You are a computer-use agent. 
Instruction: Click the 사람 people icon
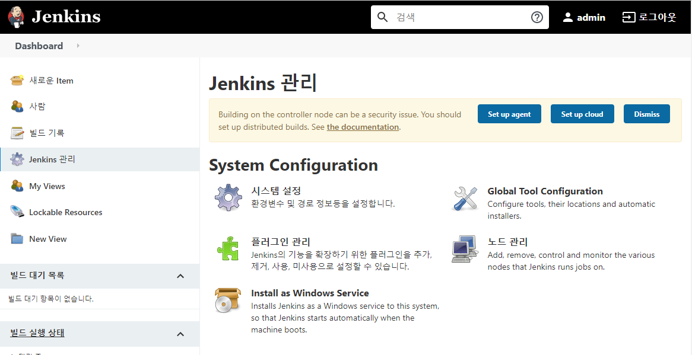(x=17, y=106)
